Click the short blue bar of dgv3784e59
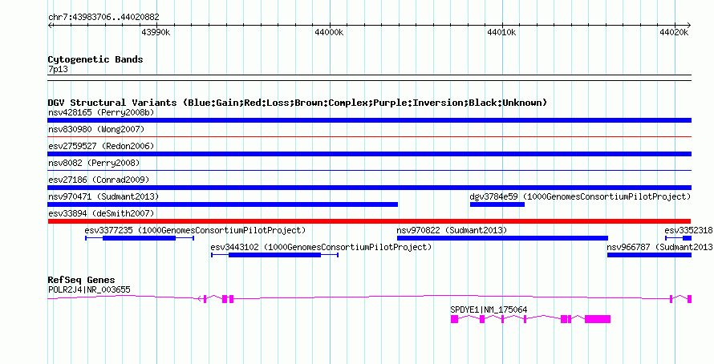 click(x=497, y=204)
